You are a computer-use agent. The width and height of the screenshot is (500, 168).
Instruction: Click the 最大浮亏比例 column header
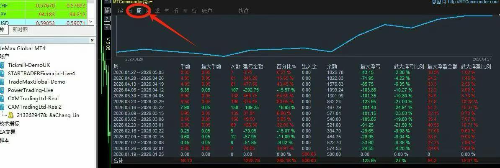coord(409,66)
